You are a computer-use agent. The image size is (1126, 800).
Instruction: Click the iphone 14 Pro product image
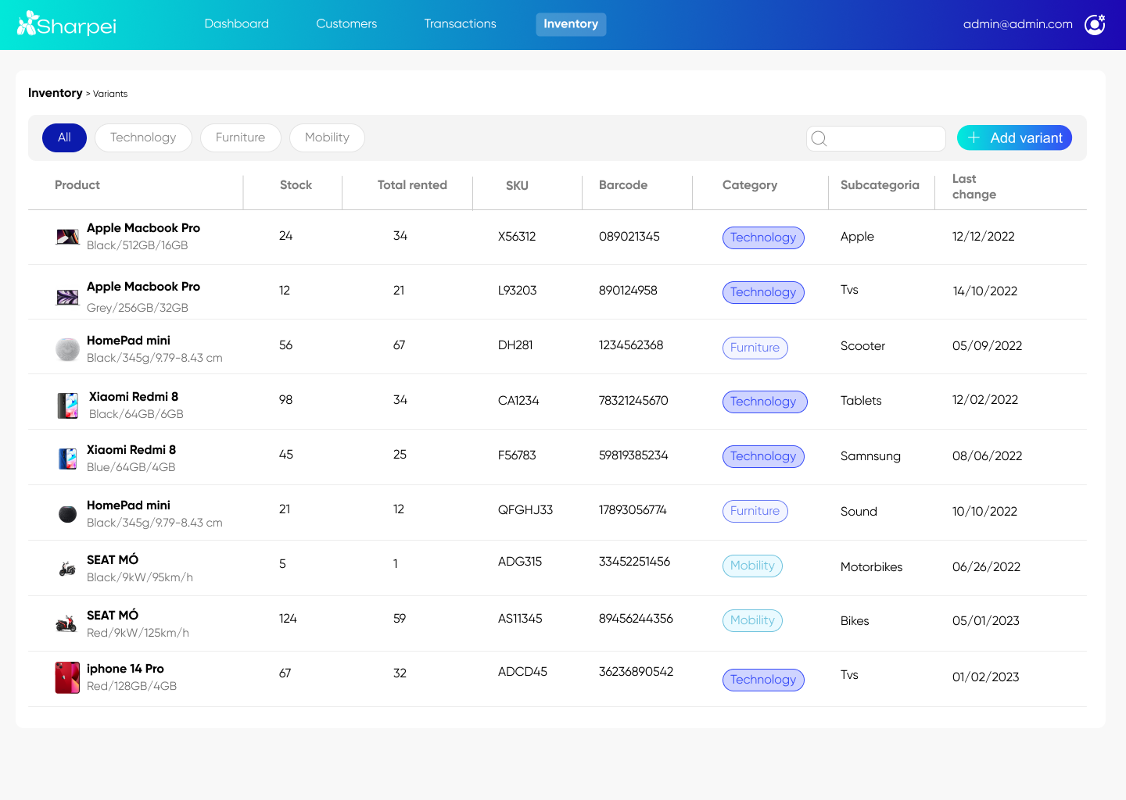[67, 677]
